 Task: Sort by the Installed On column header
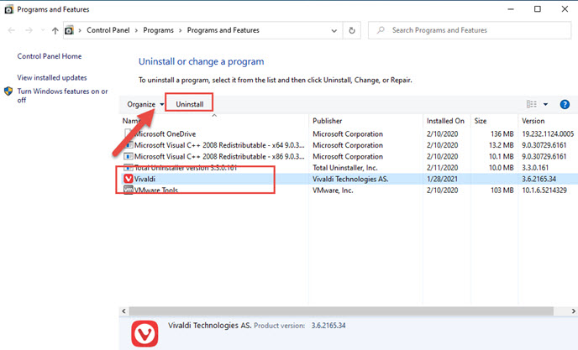pyautogui.click(x=445, y=121)
